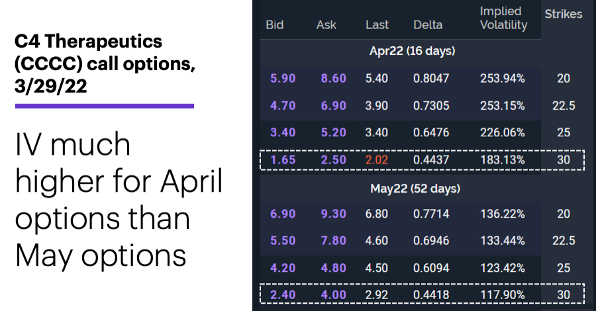Screen dimensions: 596x311
Task: Click the April 20 strike bid 5.90
Action: tap(283, 78)
